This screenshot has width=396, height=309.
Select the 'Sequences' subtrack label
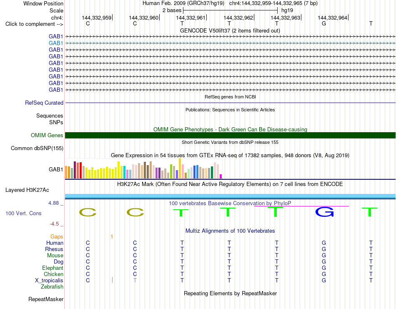[x=50, y=116]
